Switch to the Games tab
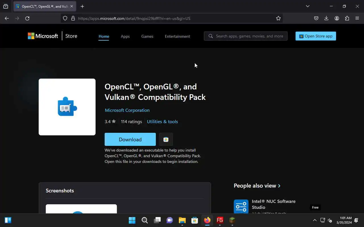The width and height of the screenshot is (364, 227). 147,36
